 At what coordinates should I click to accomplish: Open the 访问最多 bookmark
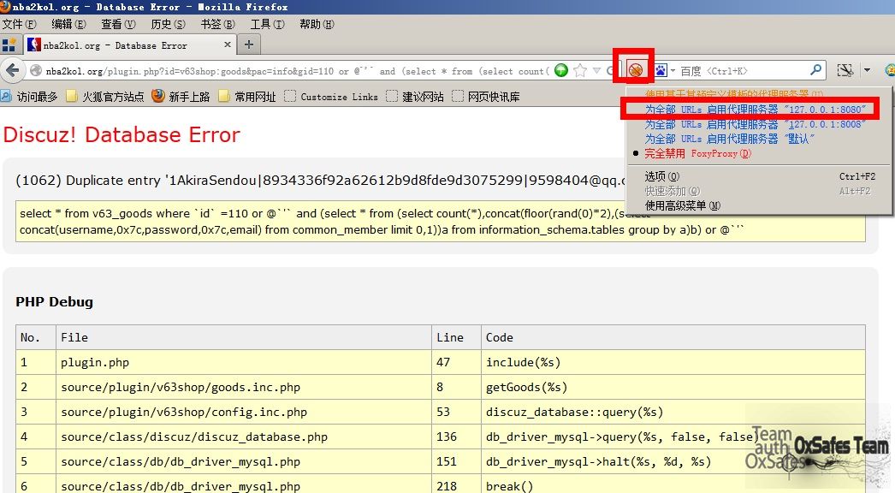(30, 97)
